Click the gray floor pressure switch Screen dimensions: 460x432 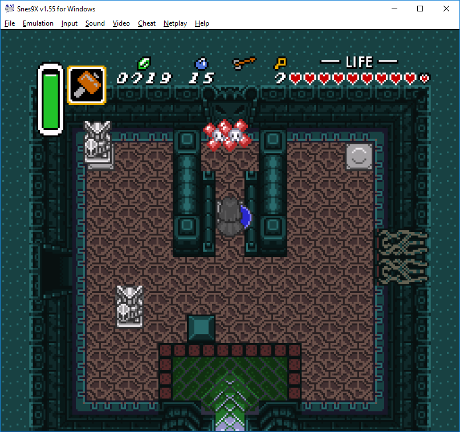click(359, 156)
